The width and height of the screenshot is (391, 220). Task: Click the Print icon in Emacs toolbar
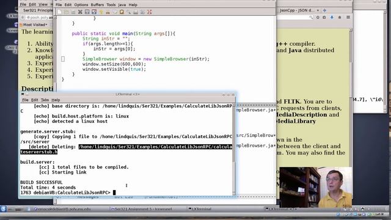tap(136, 12)
